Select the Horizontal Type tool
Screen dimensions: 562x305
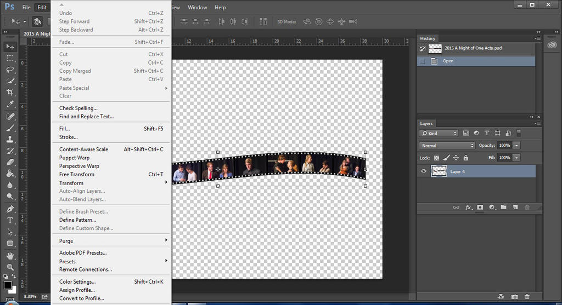(10, 220)
